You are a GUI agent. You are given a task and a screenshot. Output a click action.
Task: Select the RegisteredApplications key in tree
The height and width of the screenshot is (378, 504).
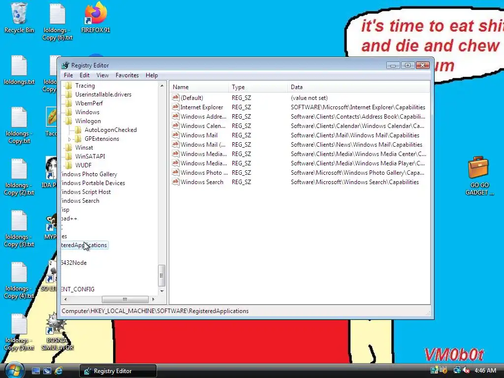[84, 245]
